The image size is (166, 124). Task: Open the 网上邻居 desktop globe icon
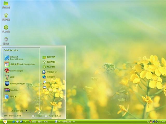point(6,29)
